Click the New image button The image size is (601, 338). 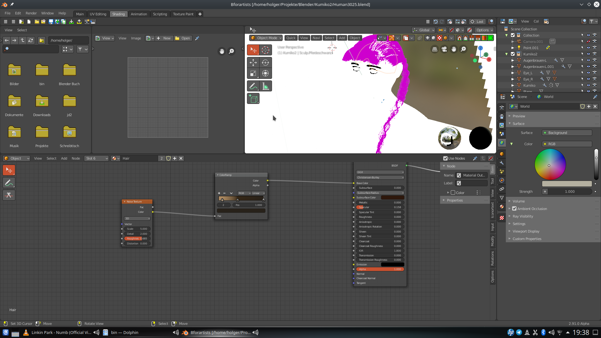pos(164,38)
